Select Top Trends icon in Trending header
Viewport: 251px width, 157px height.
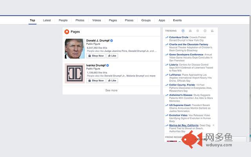(183, 31)
